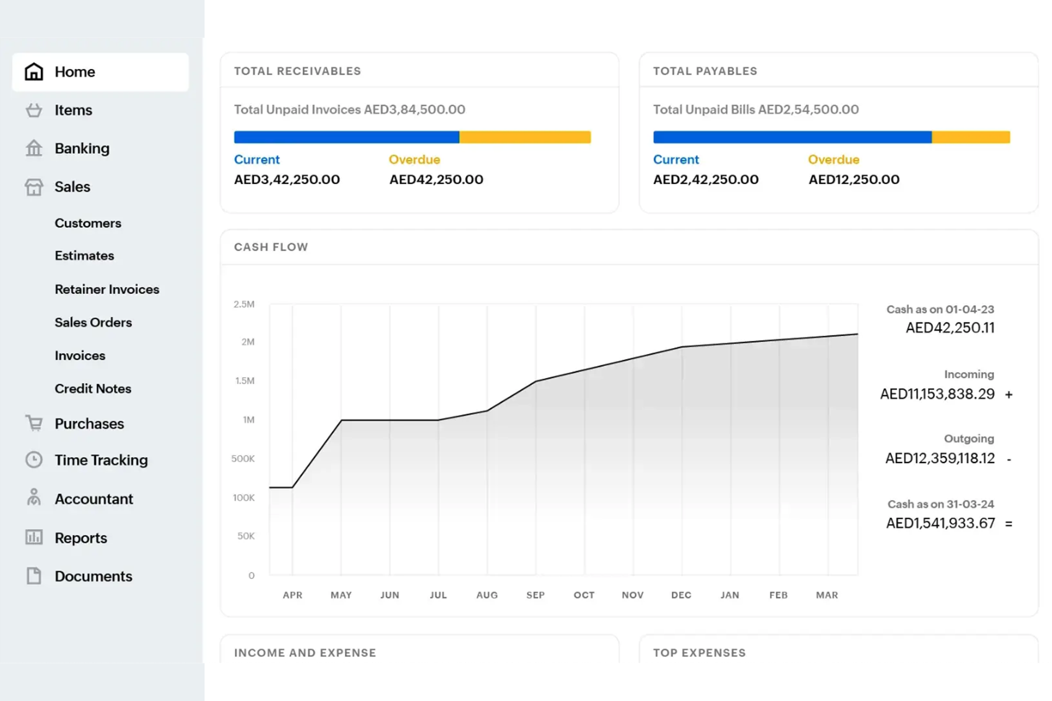
Task: Open the Home menu item
Action: pos(101,72)
